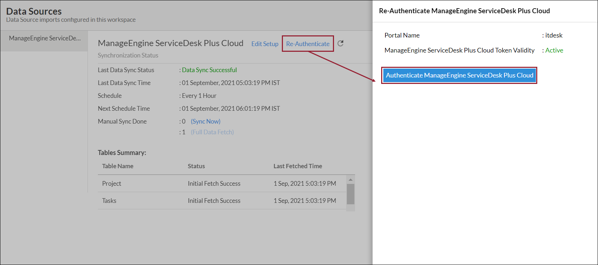Click the Tasks row last fetched time
Image resolution: width=598 pixels, height=265 pixels.
click(305, 201)
